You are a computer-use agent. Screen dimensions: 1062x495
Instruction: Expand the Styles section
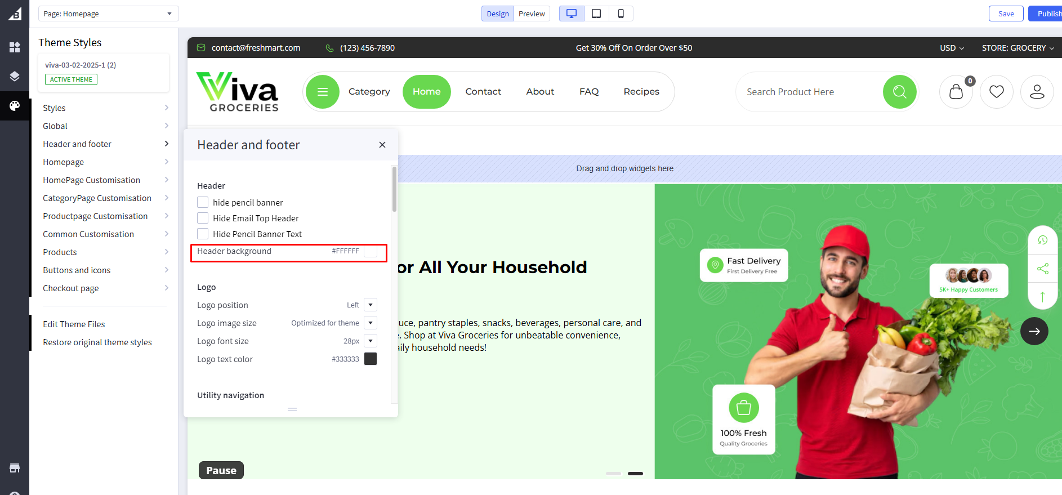point(106,108)
